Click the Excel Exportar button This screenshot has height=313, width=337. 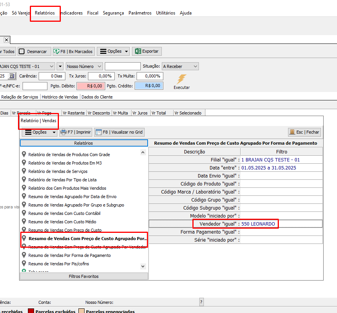(147, 51)
